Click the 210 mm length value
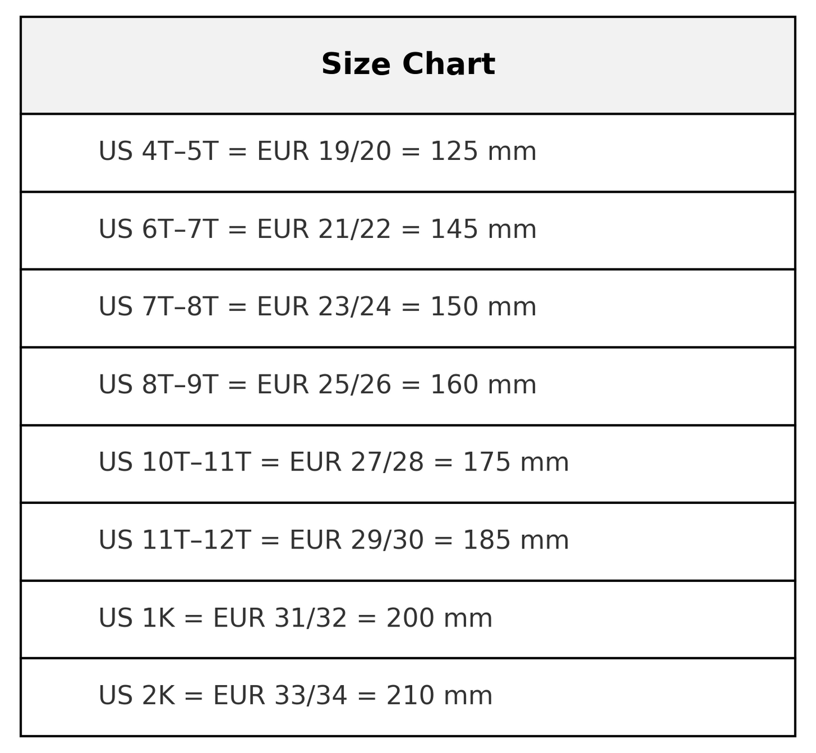Viewport: 816px width, 753px height. click(x=439, y=695)
